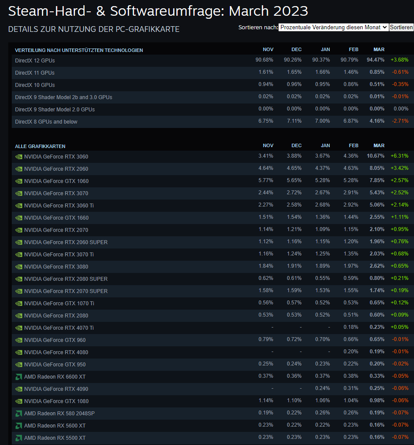This screenshot has width=414, height=445.
Task: Click NVIDIA logo beside GeForce GTX 1060
Action: point(19,181)
